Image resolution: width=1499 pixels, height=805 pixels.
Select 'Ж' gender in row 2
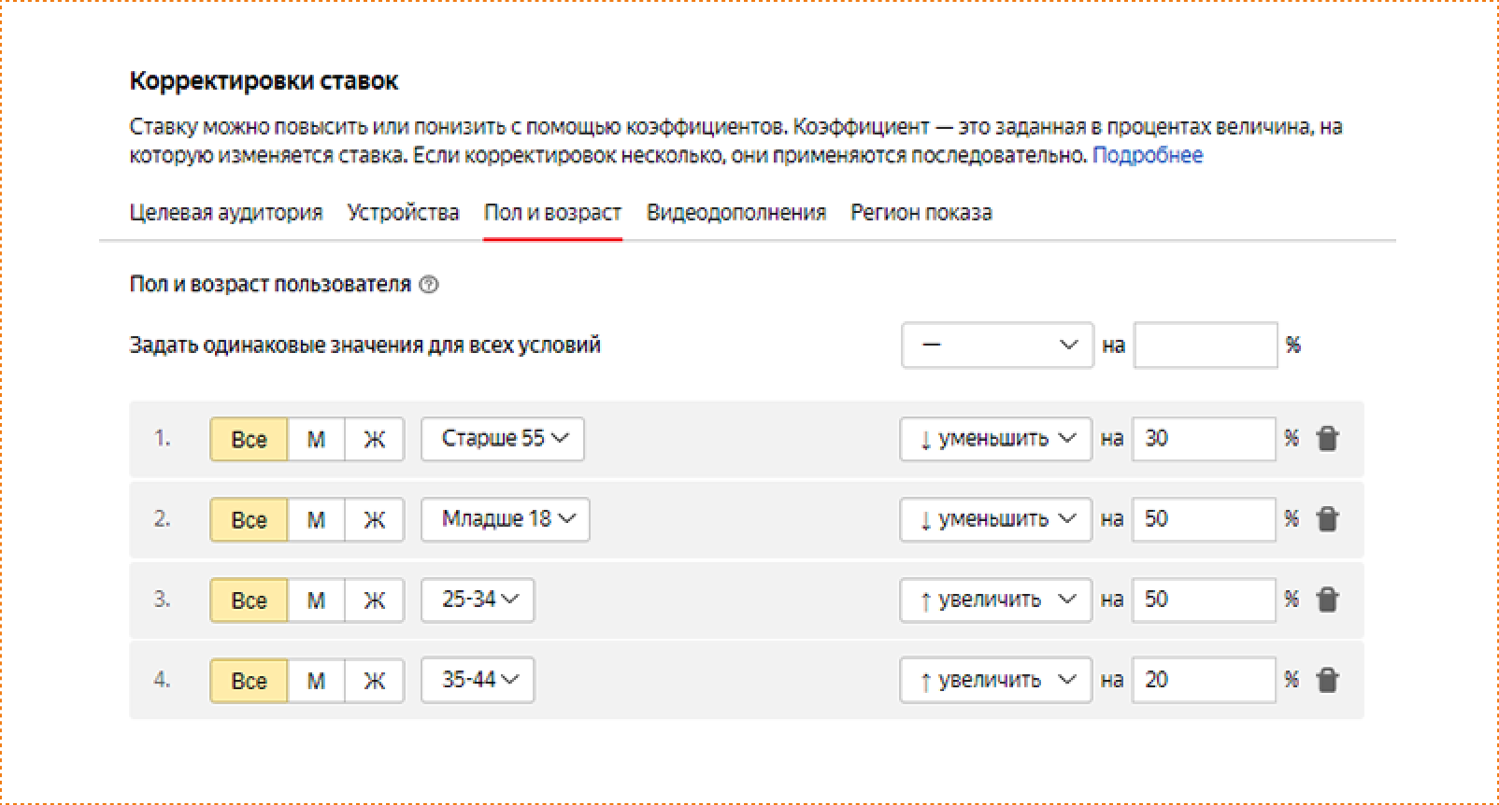(x=374, y=519)
